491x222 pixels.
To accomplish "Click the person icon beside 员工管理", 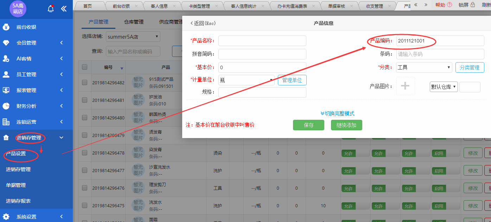I will coord(6,74).
